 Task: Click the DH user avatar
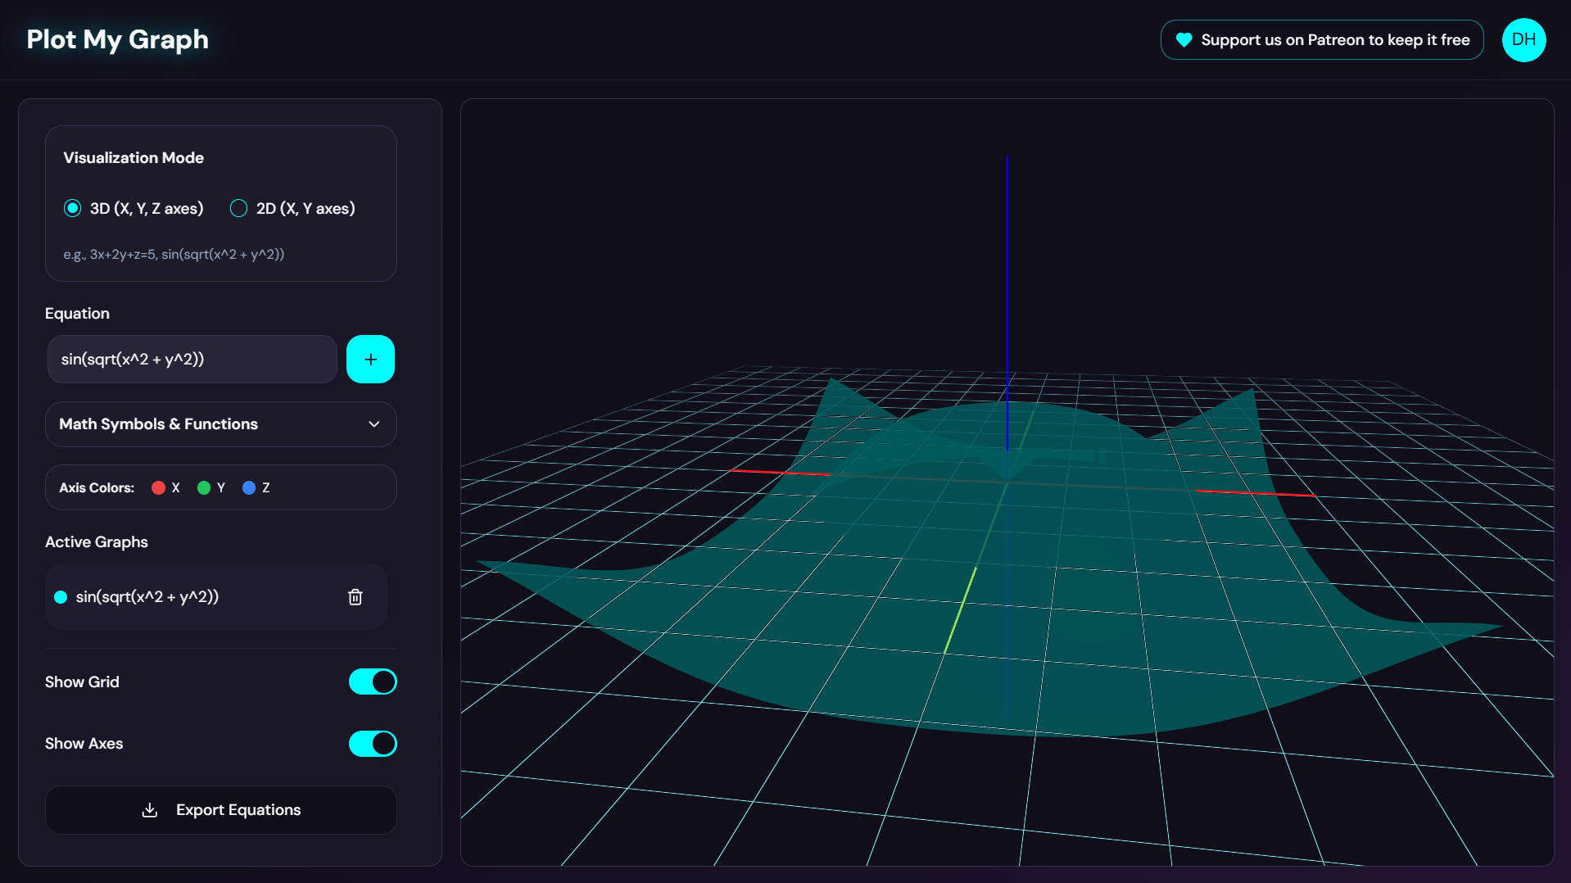[x=1523, y=39]
